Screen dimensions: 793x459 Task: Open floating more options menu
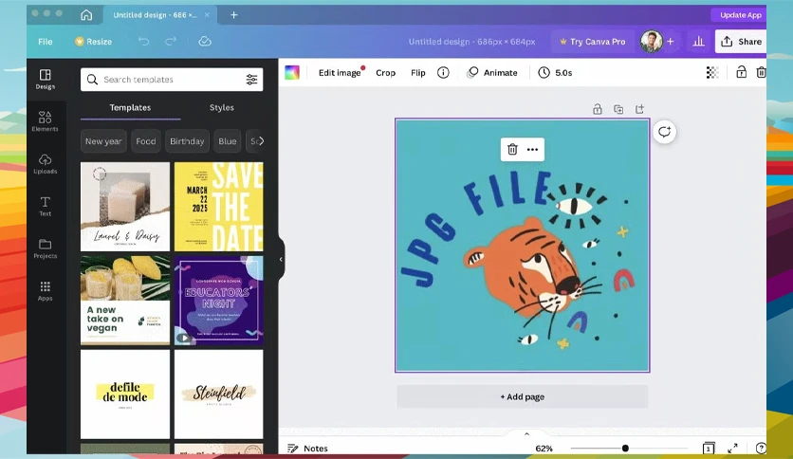coord(532,149)
